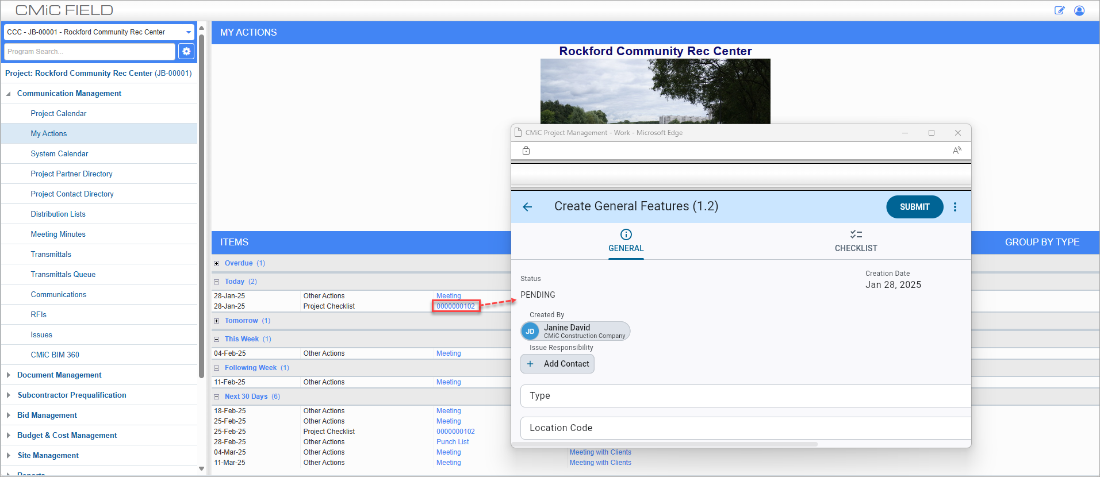
Task: Click the JD avatar for Janine David
Action: [x=530, y=332]
